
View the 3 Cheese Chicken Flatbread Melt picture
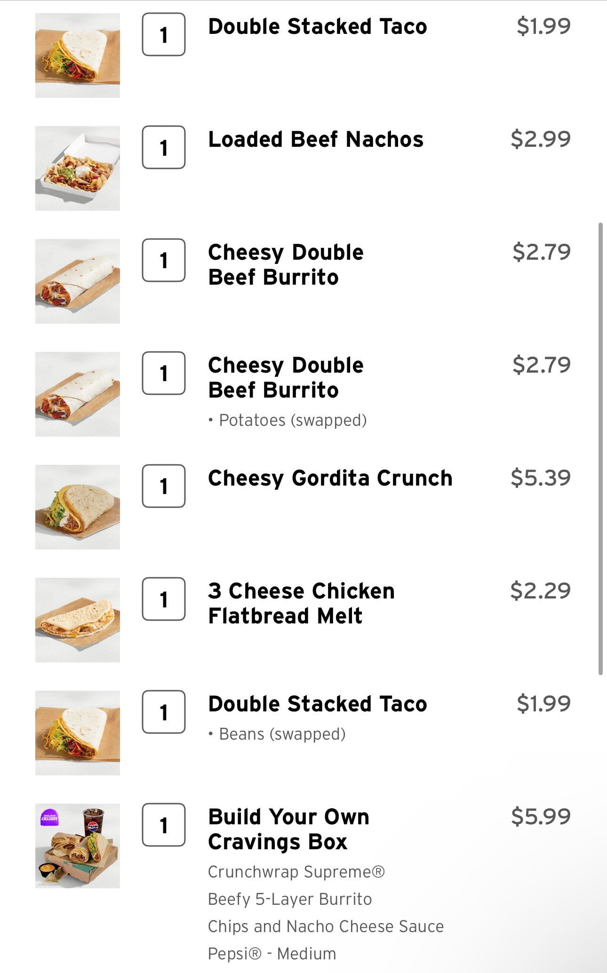78,620
